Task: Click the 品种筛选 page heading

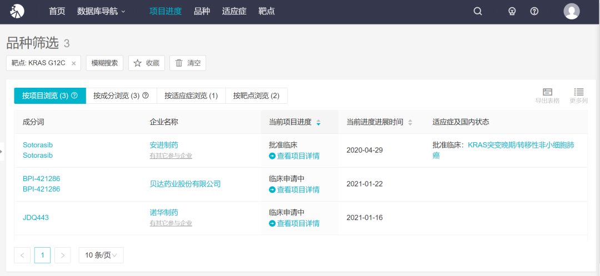Action: click(x=33, y=43)
